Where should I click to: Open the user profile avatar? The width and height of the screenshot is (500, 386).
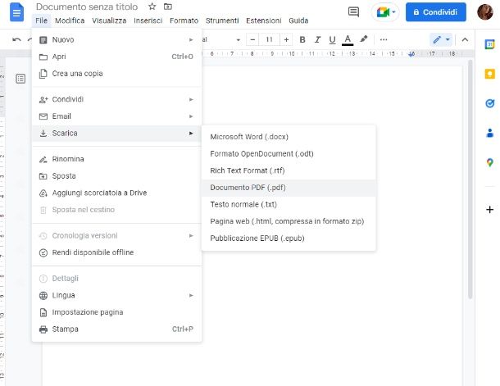click(x=485, y=12)
